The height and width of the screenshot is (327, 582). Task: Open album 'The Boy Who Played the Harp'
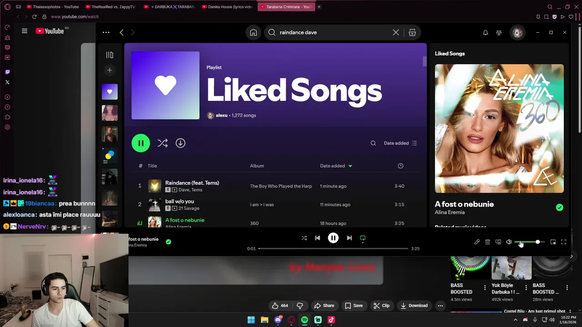281,186
